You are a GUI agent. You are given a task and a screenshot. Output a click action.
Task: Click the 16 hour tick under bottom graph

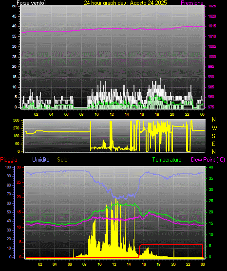[x=144, y=264]
